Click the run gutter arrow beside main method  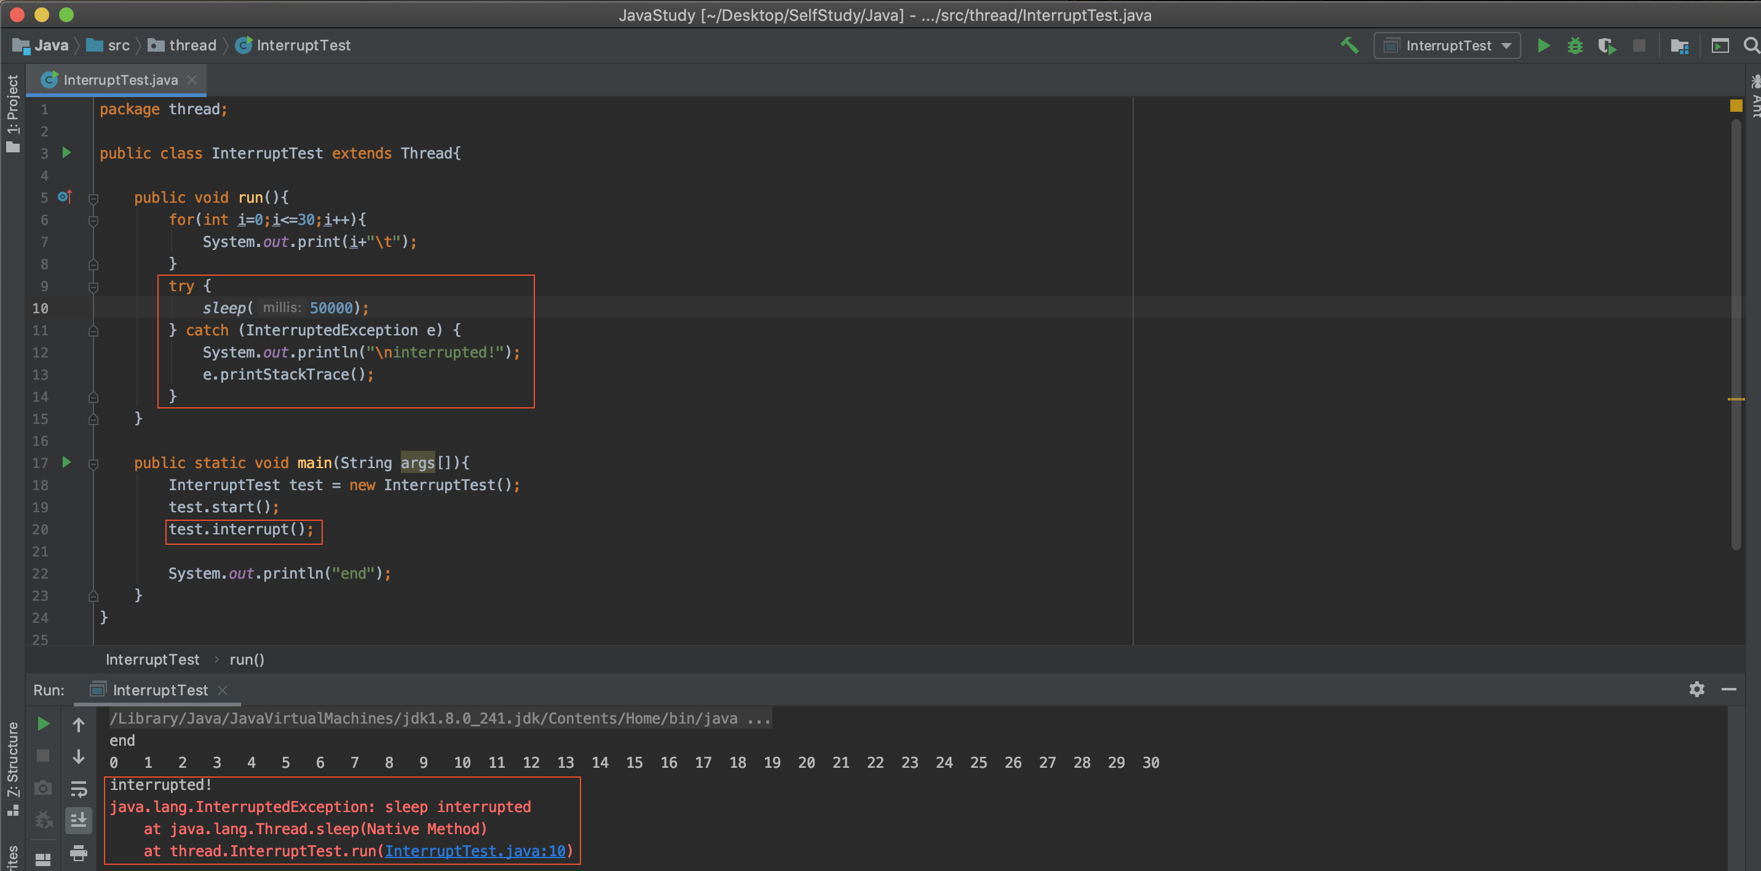pyautogui.click(x=66, y=463)
